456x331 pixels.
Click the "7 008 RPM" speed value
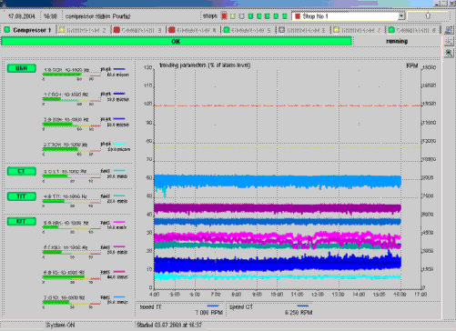point(209,313)
